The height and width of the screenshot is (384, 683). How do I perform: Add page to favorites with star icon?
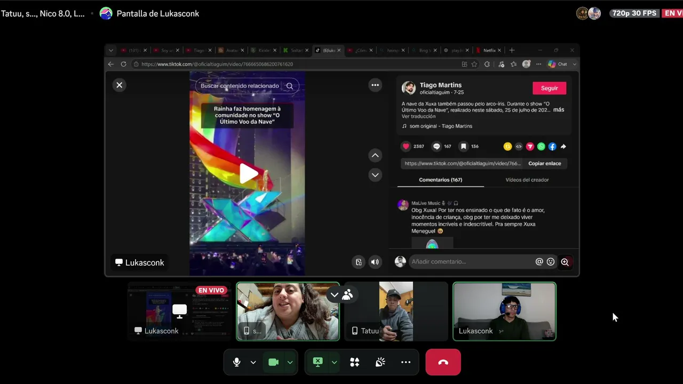click(474, 64)
